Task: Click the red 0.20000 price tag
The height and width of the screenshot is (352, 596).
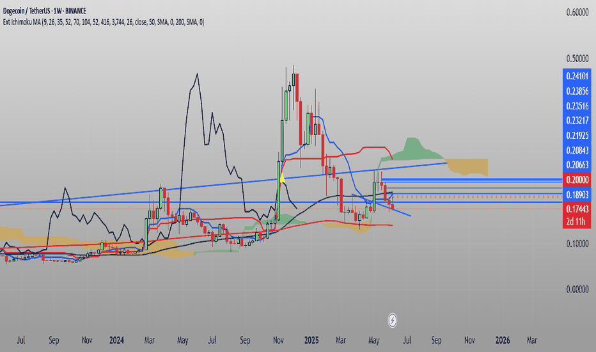Action: point(577,180)
